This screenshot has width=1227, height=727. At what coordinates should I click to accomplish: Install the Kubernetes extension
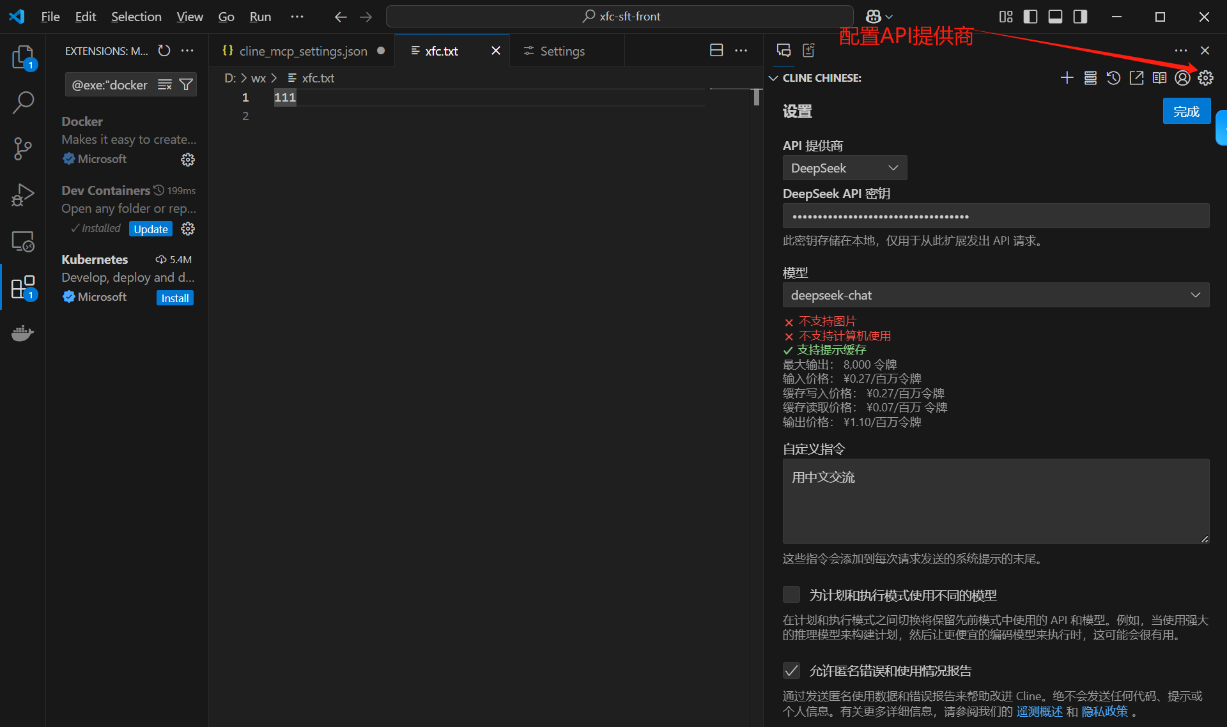coord(174,298)
